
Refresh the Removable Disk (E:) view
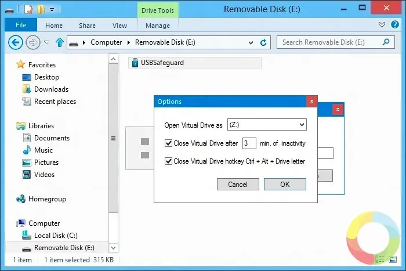[263, 42]
